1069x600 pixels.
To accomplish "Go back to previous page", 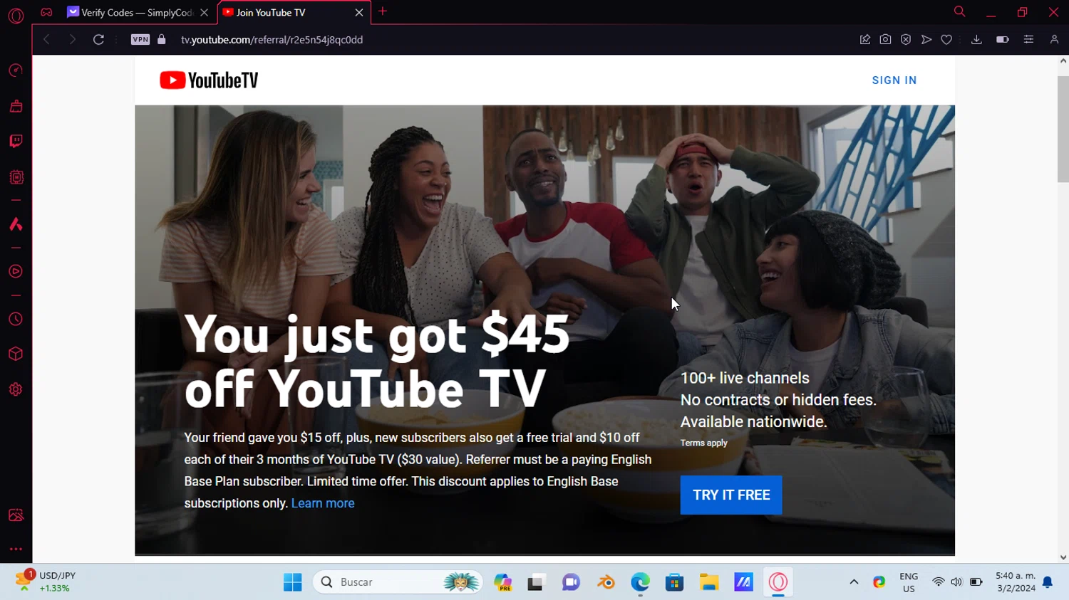I will coord(46,40).
